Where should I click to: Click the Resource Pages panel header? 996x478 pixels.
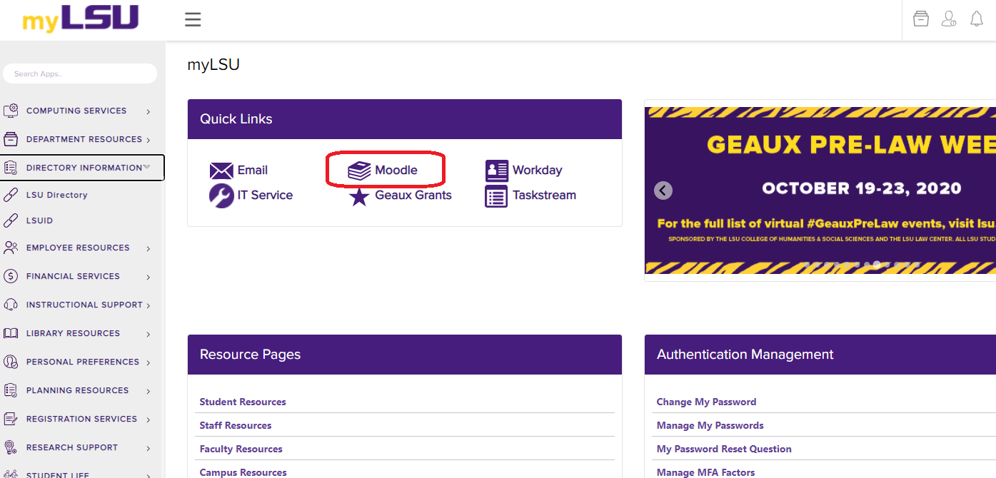point(405,355)
